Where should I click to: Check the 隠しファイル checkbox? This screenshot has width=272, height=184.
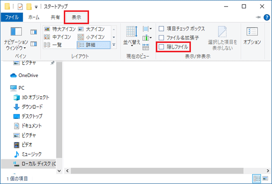click(161, 47)
